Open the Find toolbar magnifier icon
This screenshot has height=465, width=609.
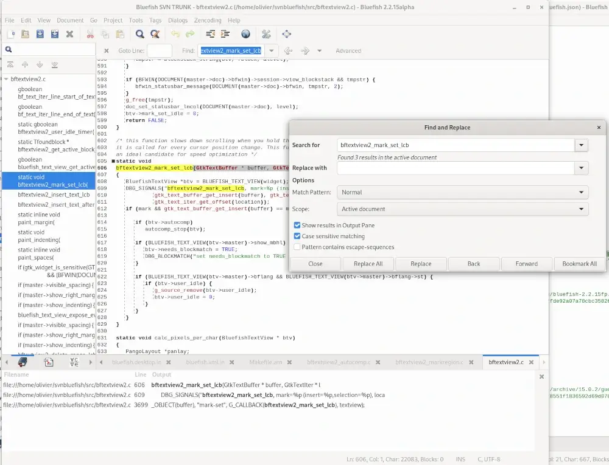point(140,34)
